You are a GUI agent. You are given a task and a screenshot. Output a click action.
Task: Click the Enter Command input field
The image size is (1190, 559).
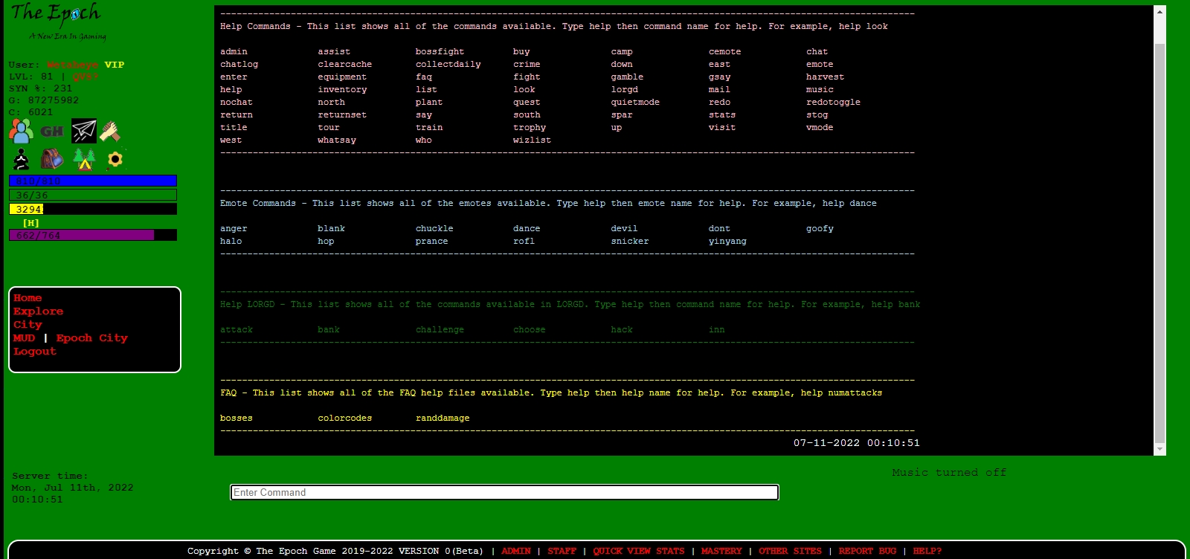click(x=504, y=492)
